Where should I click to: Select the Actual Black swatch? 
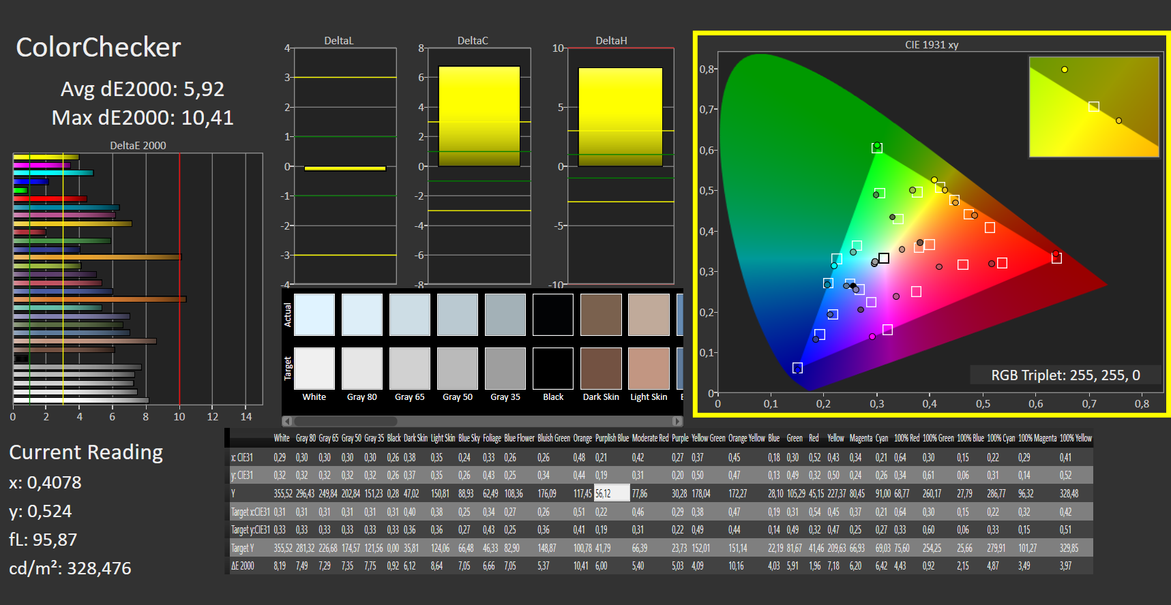(x=553, y=315)
